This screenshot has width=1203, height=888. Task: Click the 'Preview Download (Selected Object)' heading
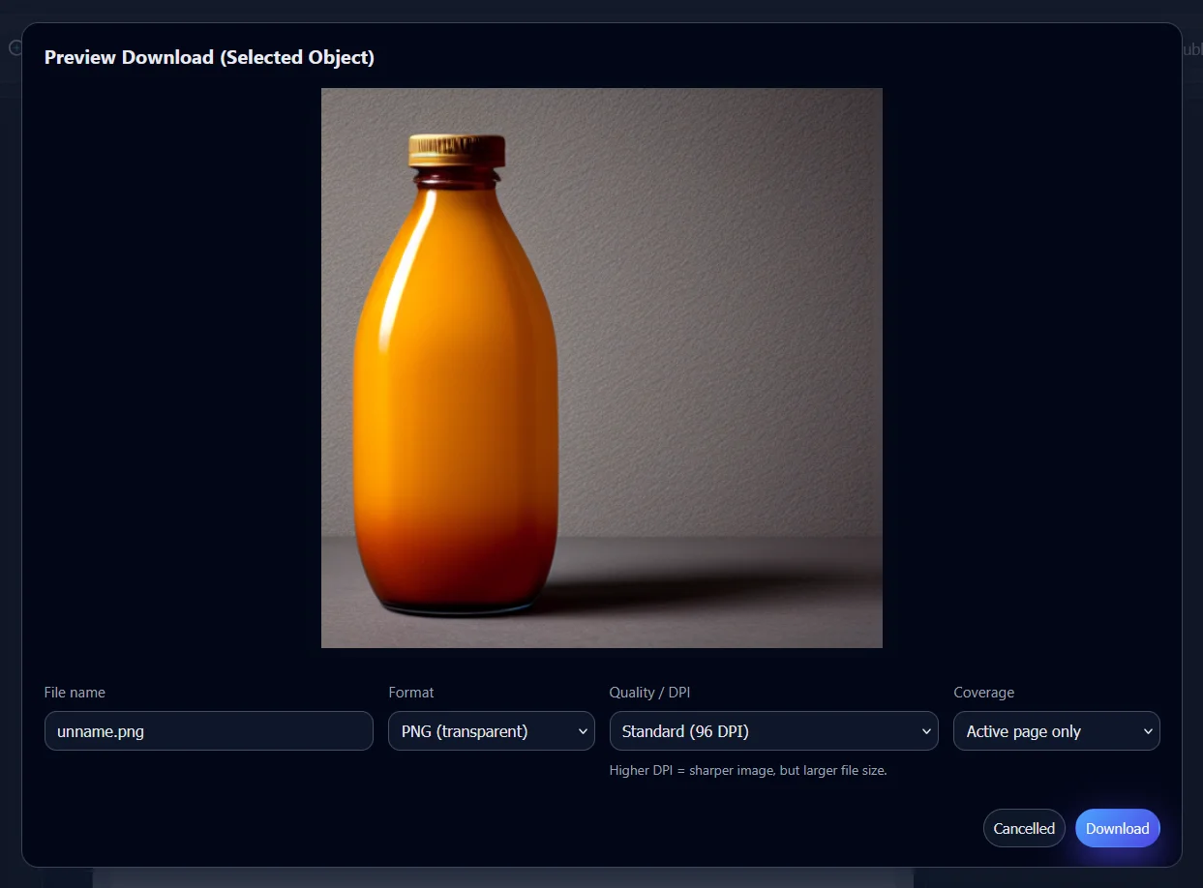coord(209,57)
